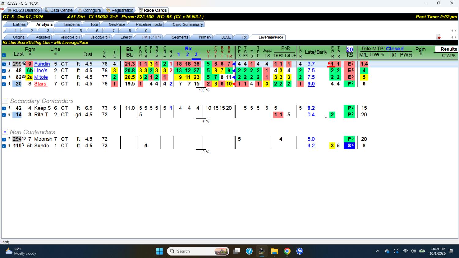Open the HP app on taskbar
The image size is (459, 258).
coord(300,251)
